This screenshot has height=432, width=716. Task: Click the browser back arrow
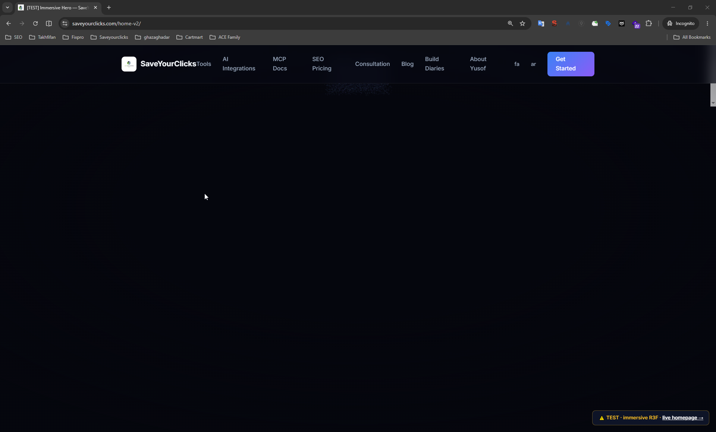(9, 23)
